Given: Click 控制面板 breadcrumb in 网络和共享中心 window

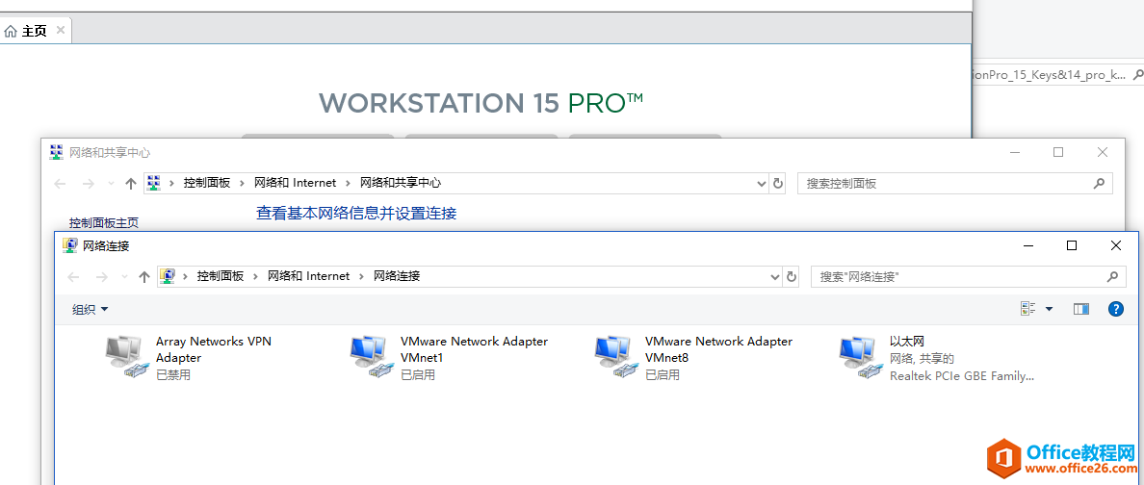Looking at the screenshot, I should (x=207, y=183).
